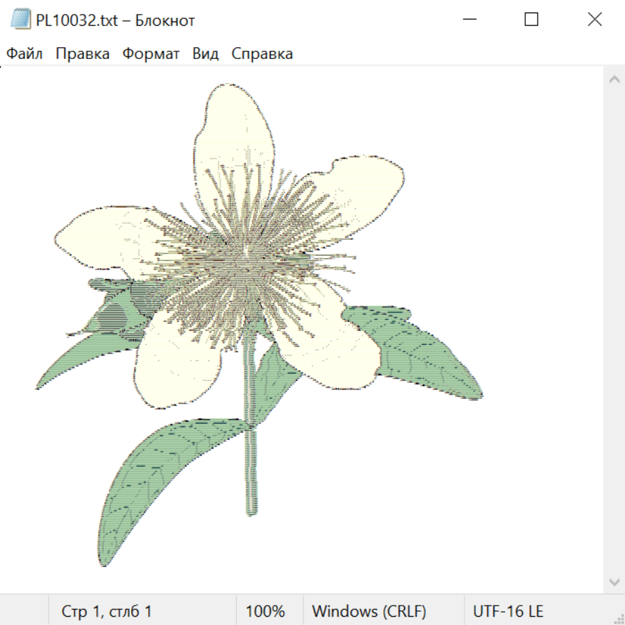Click the scrollbar down arrow
This screenshot has height=625, width=625.
click(614, 581)
